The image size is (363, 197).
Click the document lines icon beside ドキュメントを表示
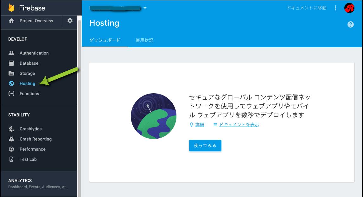tap(215, 125)
